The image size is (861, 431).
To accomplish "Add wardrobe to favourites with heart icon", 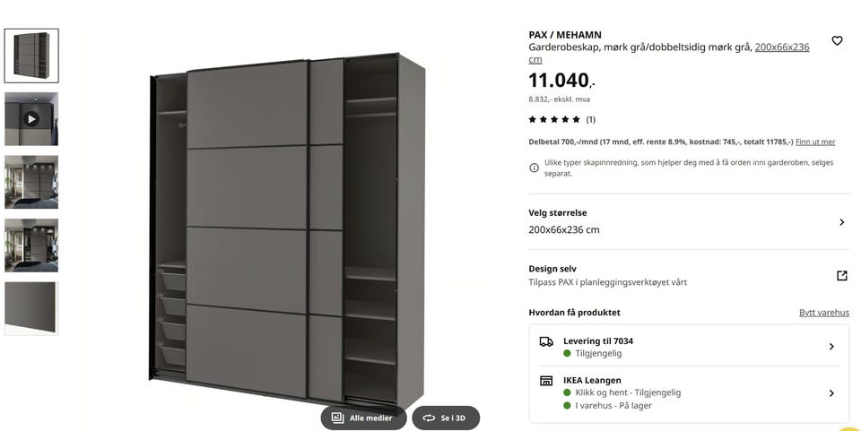I will 836,40.
